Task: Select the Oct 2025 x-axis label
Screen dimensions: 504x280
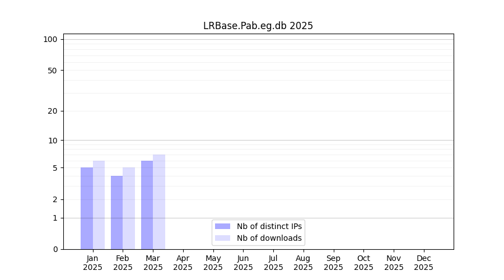Action: [x=363, y=263]
